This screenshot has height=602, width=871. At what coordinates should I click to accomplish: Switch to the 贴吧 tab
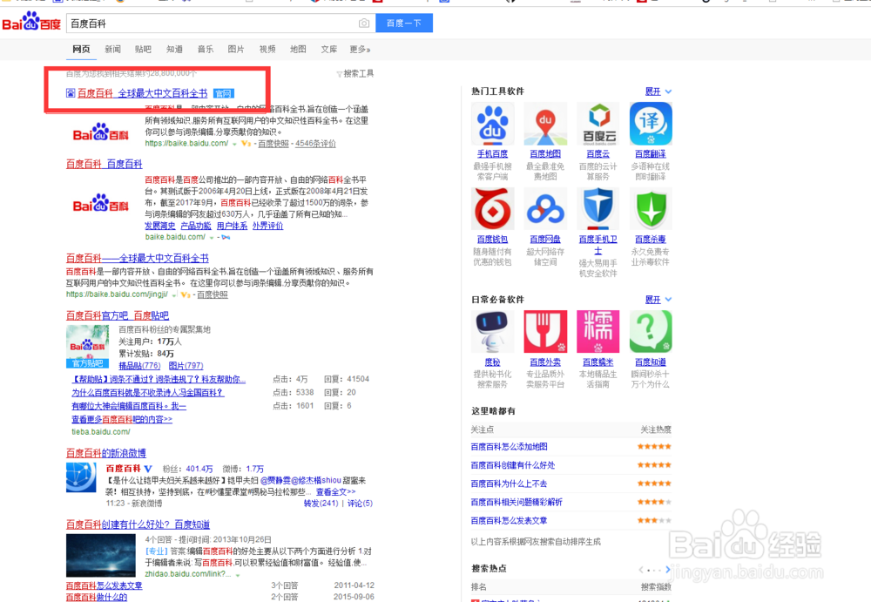[143, 50]
